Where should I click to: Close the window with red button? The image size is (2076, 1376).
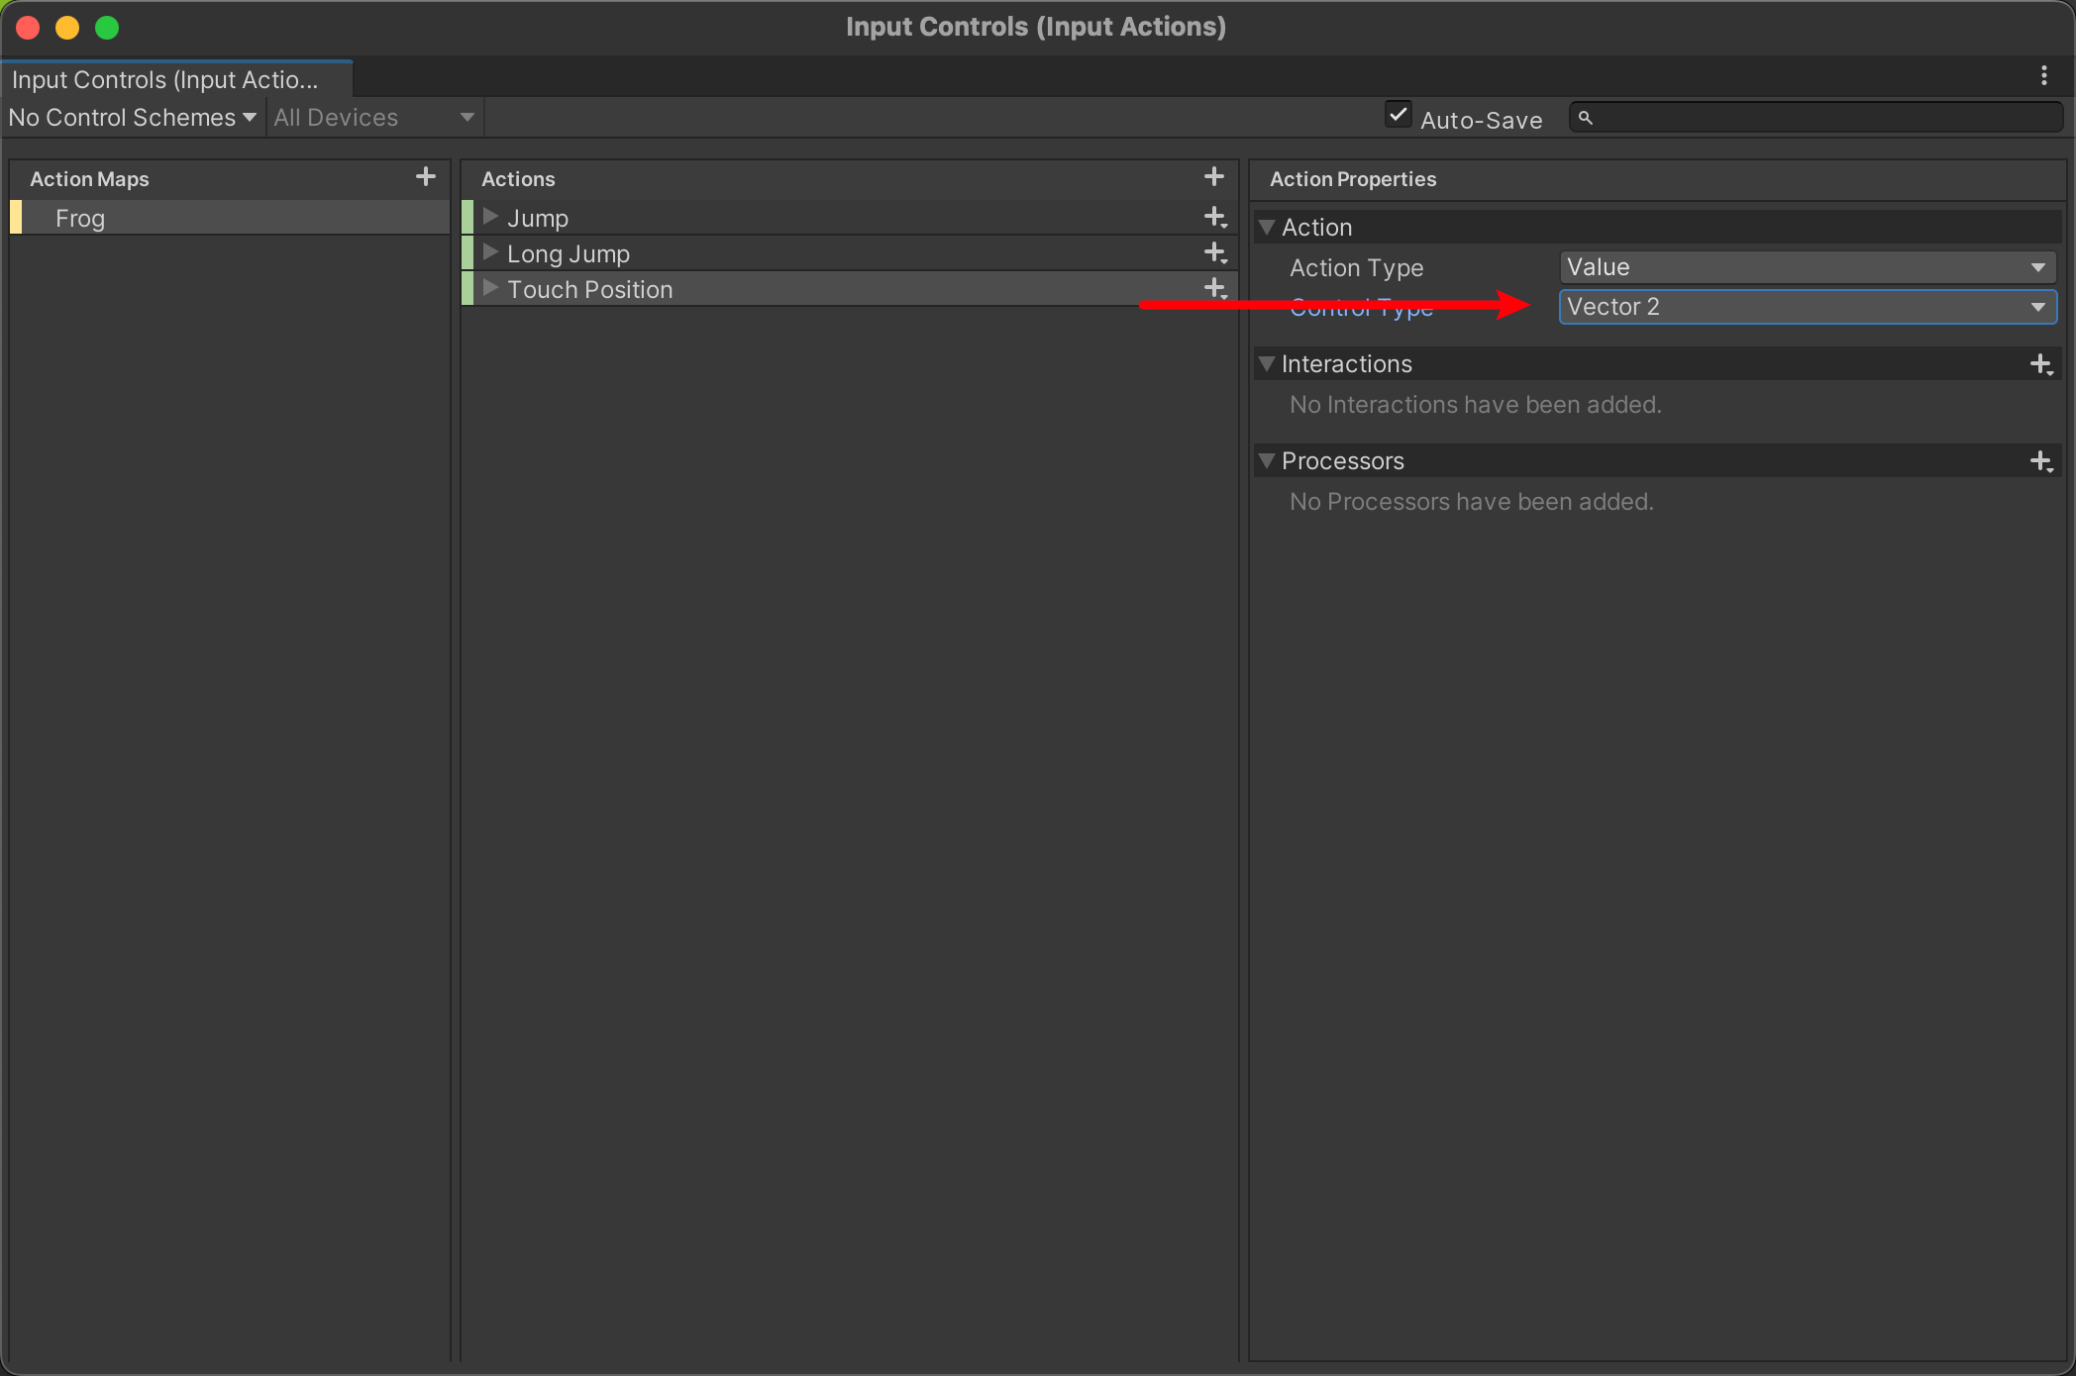28,28
